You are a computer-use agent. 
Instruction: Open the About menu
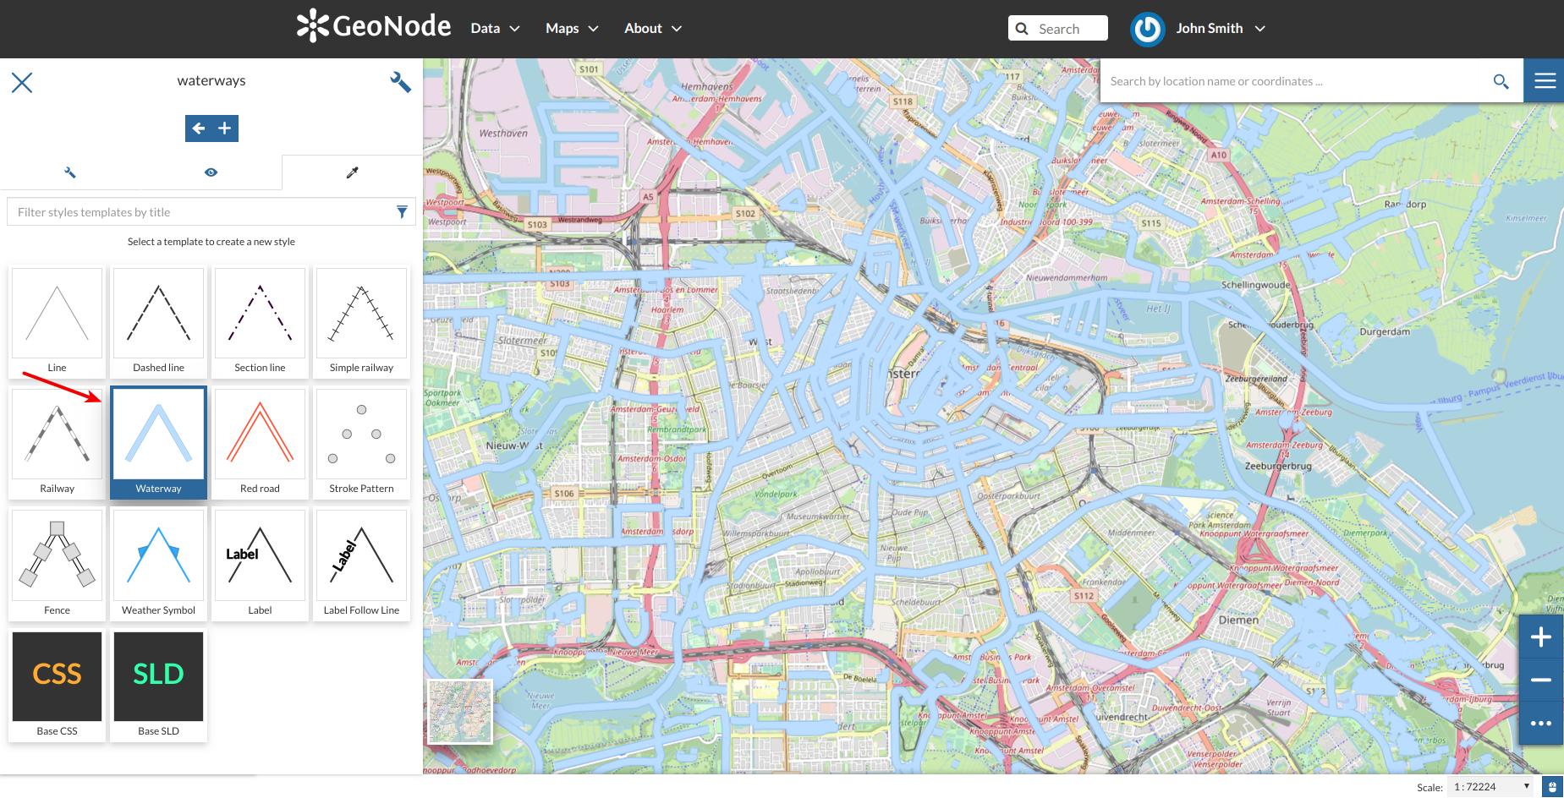pos(653,29)
